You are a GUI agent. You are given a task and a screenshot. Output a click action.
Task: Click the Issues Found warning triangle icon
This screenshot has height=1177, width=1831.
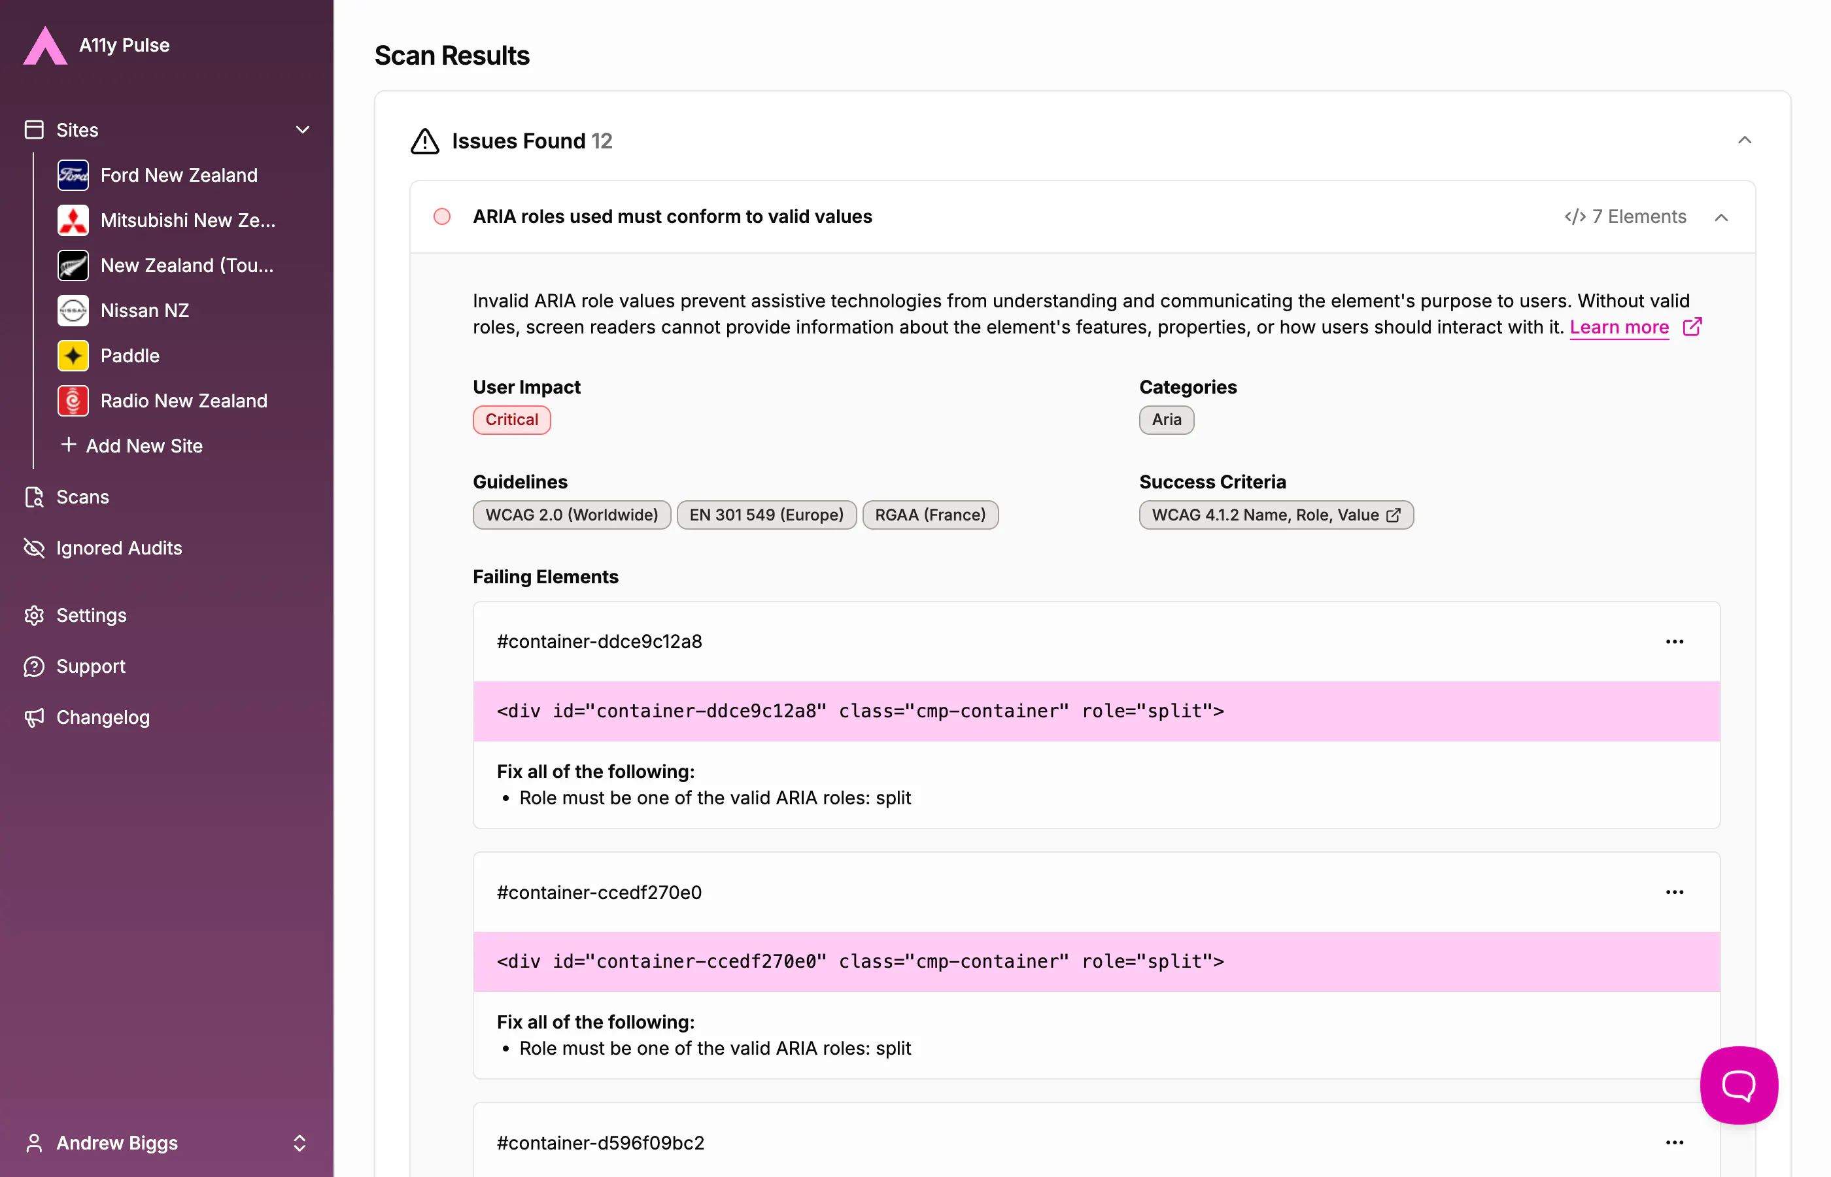(425, 141)
